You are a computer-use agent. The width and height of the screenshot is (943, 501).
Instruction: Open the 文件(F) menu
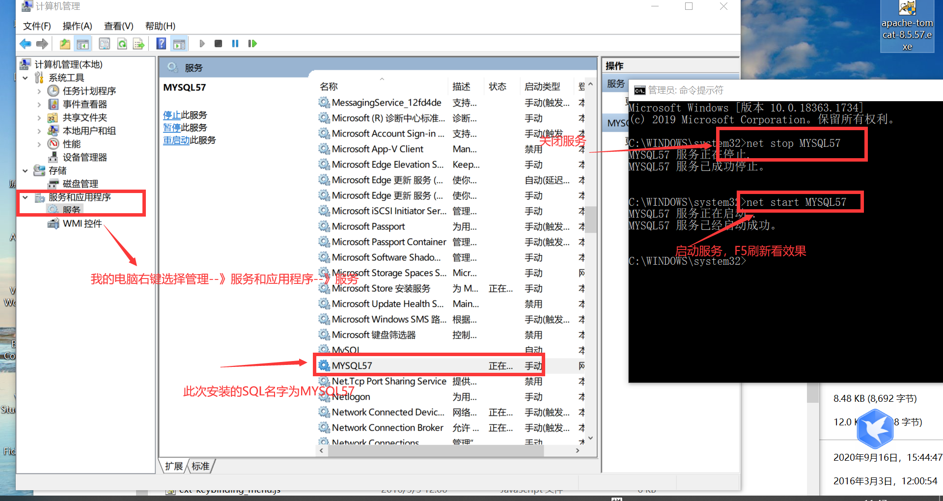(37, 26)
